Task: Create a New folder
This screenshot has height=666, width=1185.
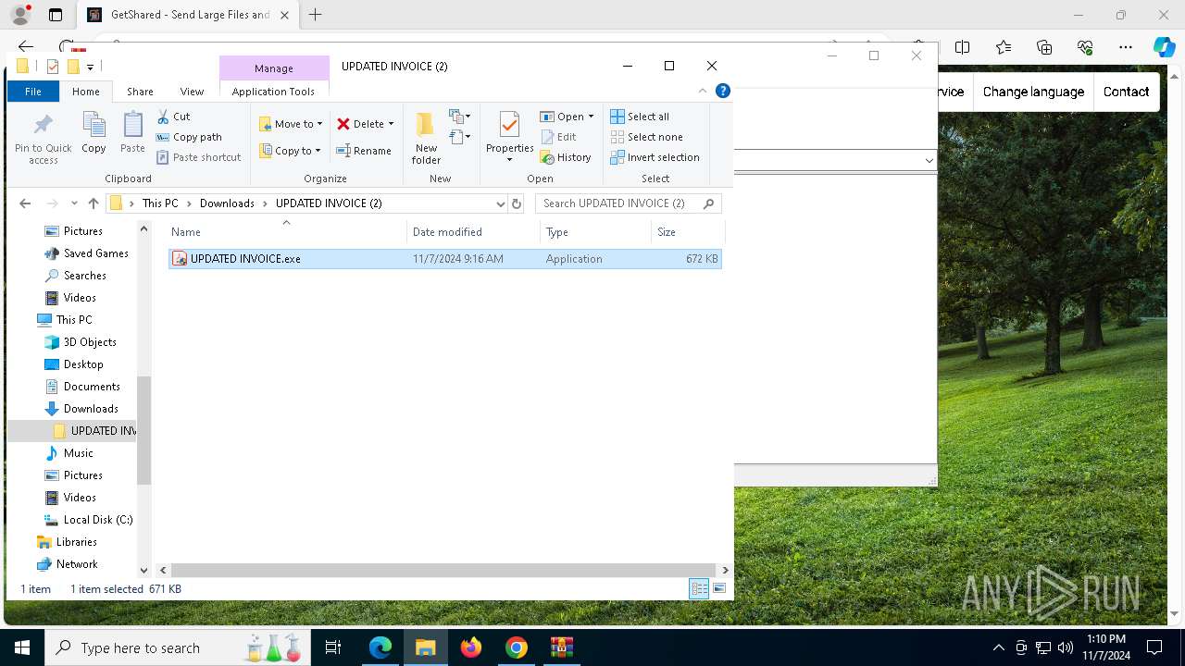Action: 426,138
